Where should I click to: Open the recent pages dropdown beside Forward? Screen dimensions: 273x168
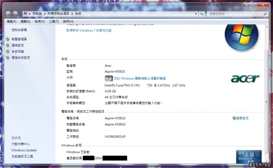tap(20, 14)
